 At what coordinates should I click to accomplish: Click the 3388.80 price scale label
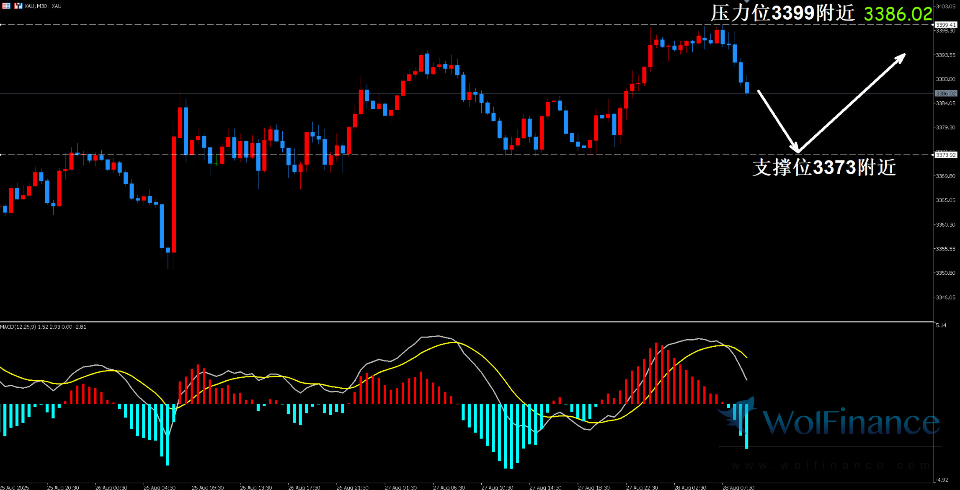tap(946, 79)
